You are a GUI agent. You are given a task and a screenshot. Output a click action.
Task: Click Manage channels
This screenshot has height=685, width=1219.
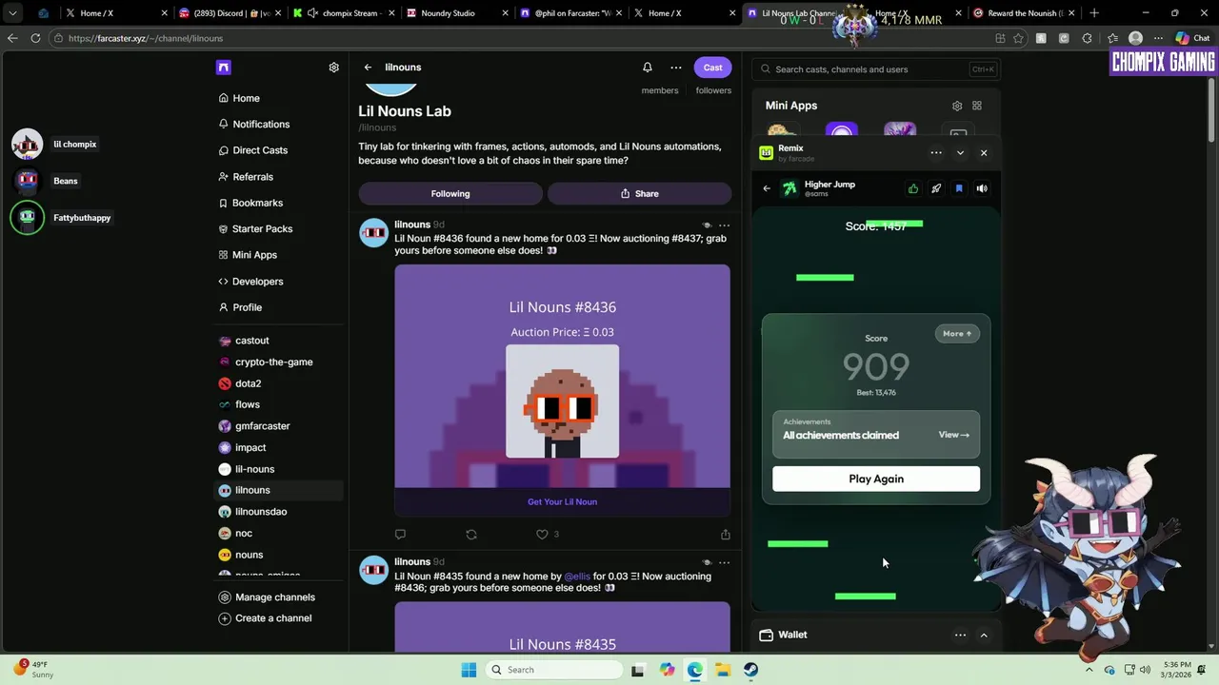click(x=267, y=597)
